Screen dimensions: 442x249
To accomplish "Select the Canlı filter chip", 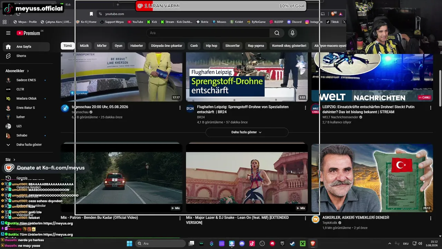I will (x=194, y=46).
